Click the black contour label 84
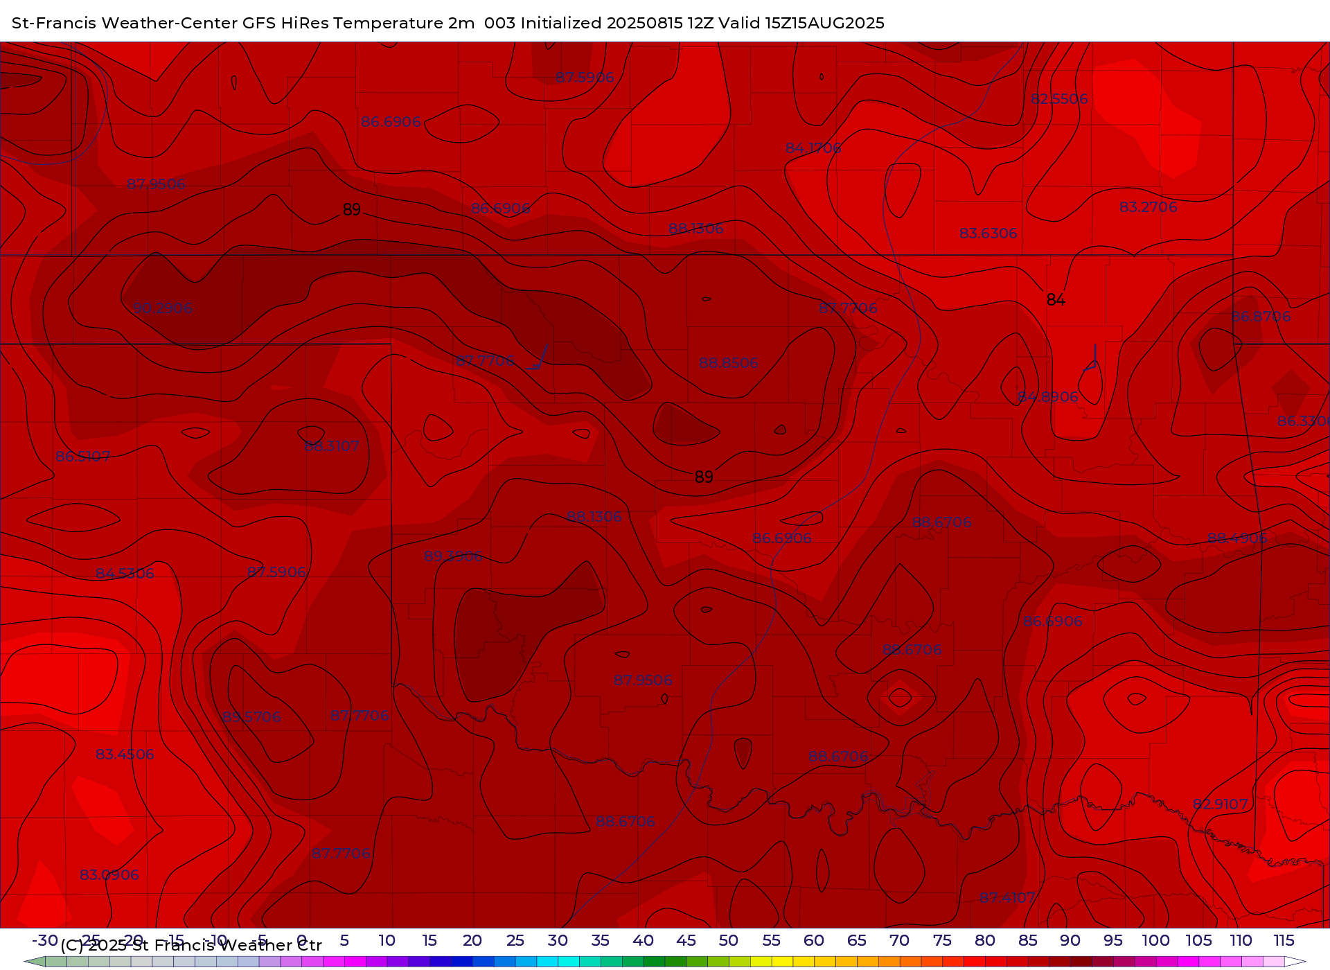The width and height of the screenshot is (1330, 970). (1056, 300)
